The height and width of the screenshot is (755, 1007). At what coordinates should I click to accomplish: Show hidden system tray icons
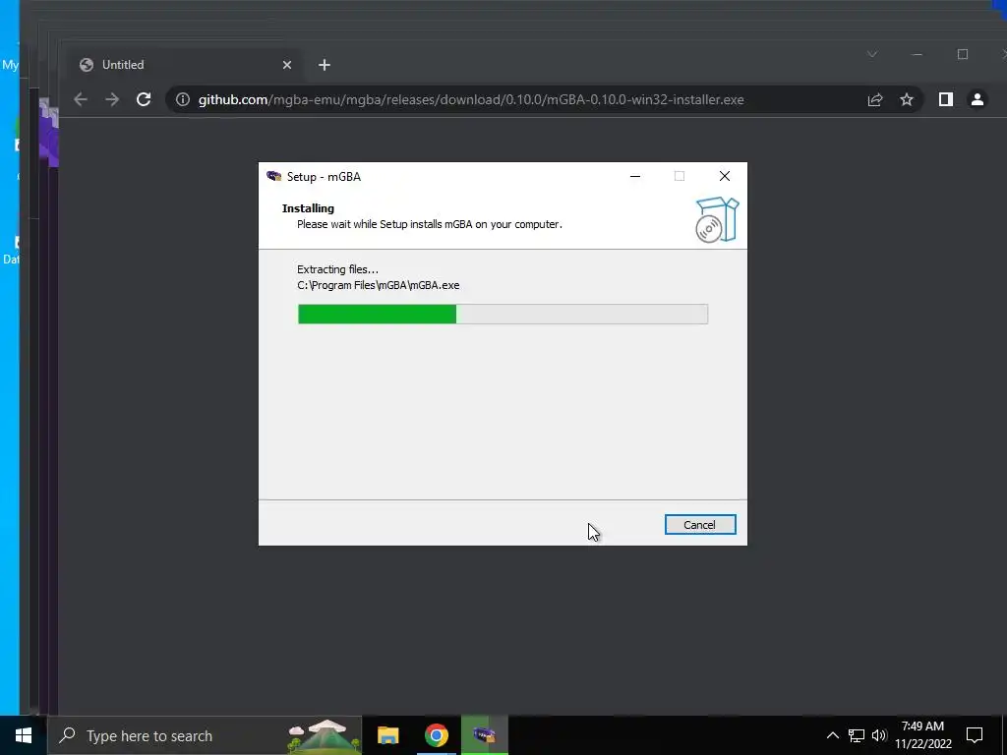pos(832,735)
